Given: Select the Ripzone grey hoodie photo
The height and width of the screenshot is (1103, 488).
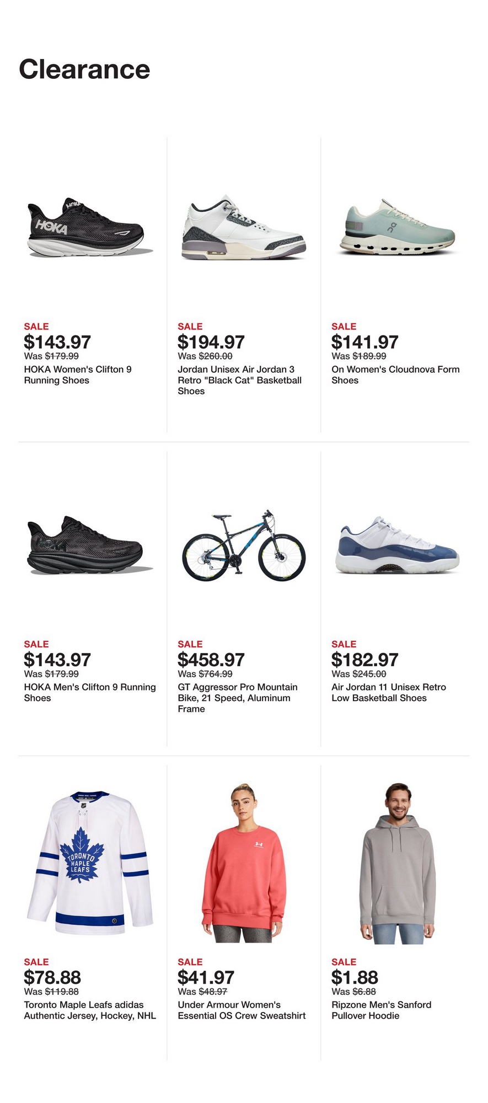Looking at the screenshot, I should coord(397,863).
